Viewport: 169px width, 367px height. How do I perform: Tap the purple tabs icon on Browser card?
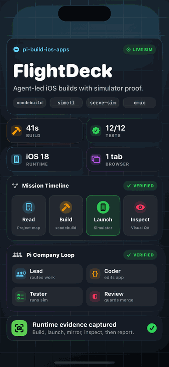pos(96,159)
